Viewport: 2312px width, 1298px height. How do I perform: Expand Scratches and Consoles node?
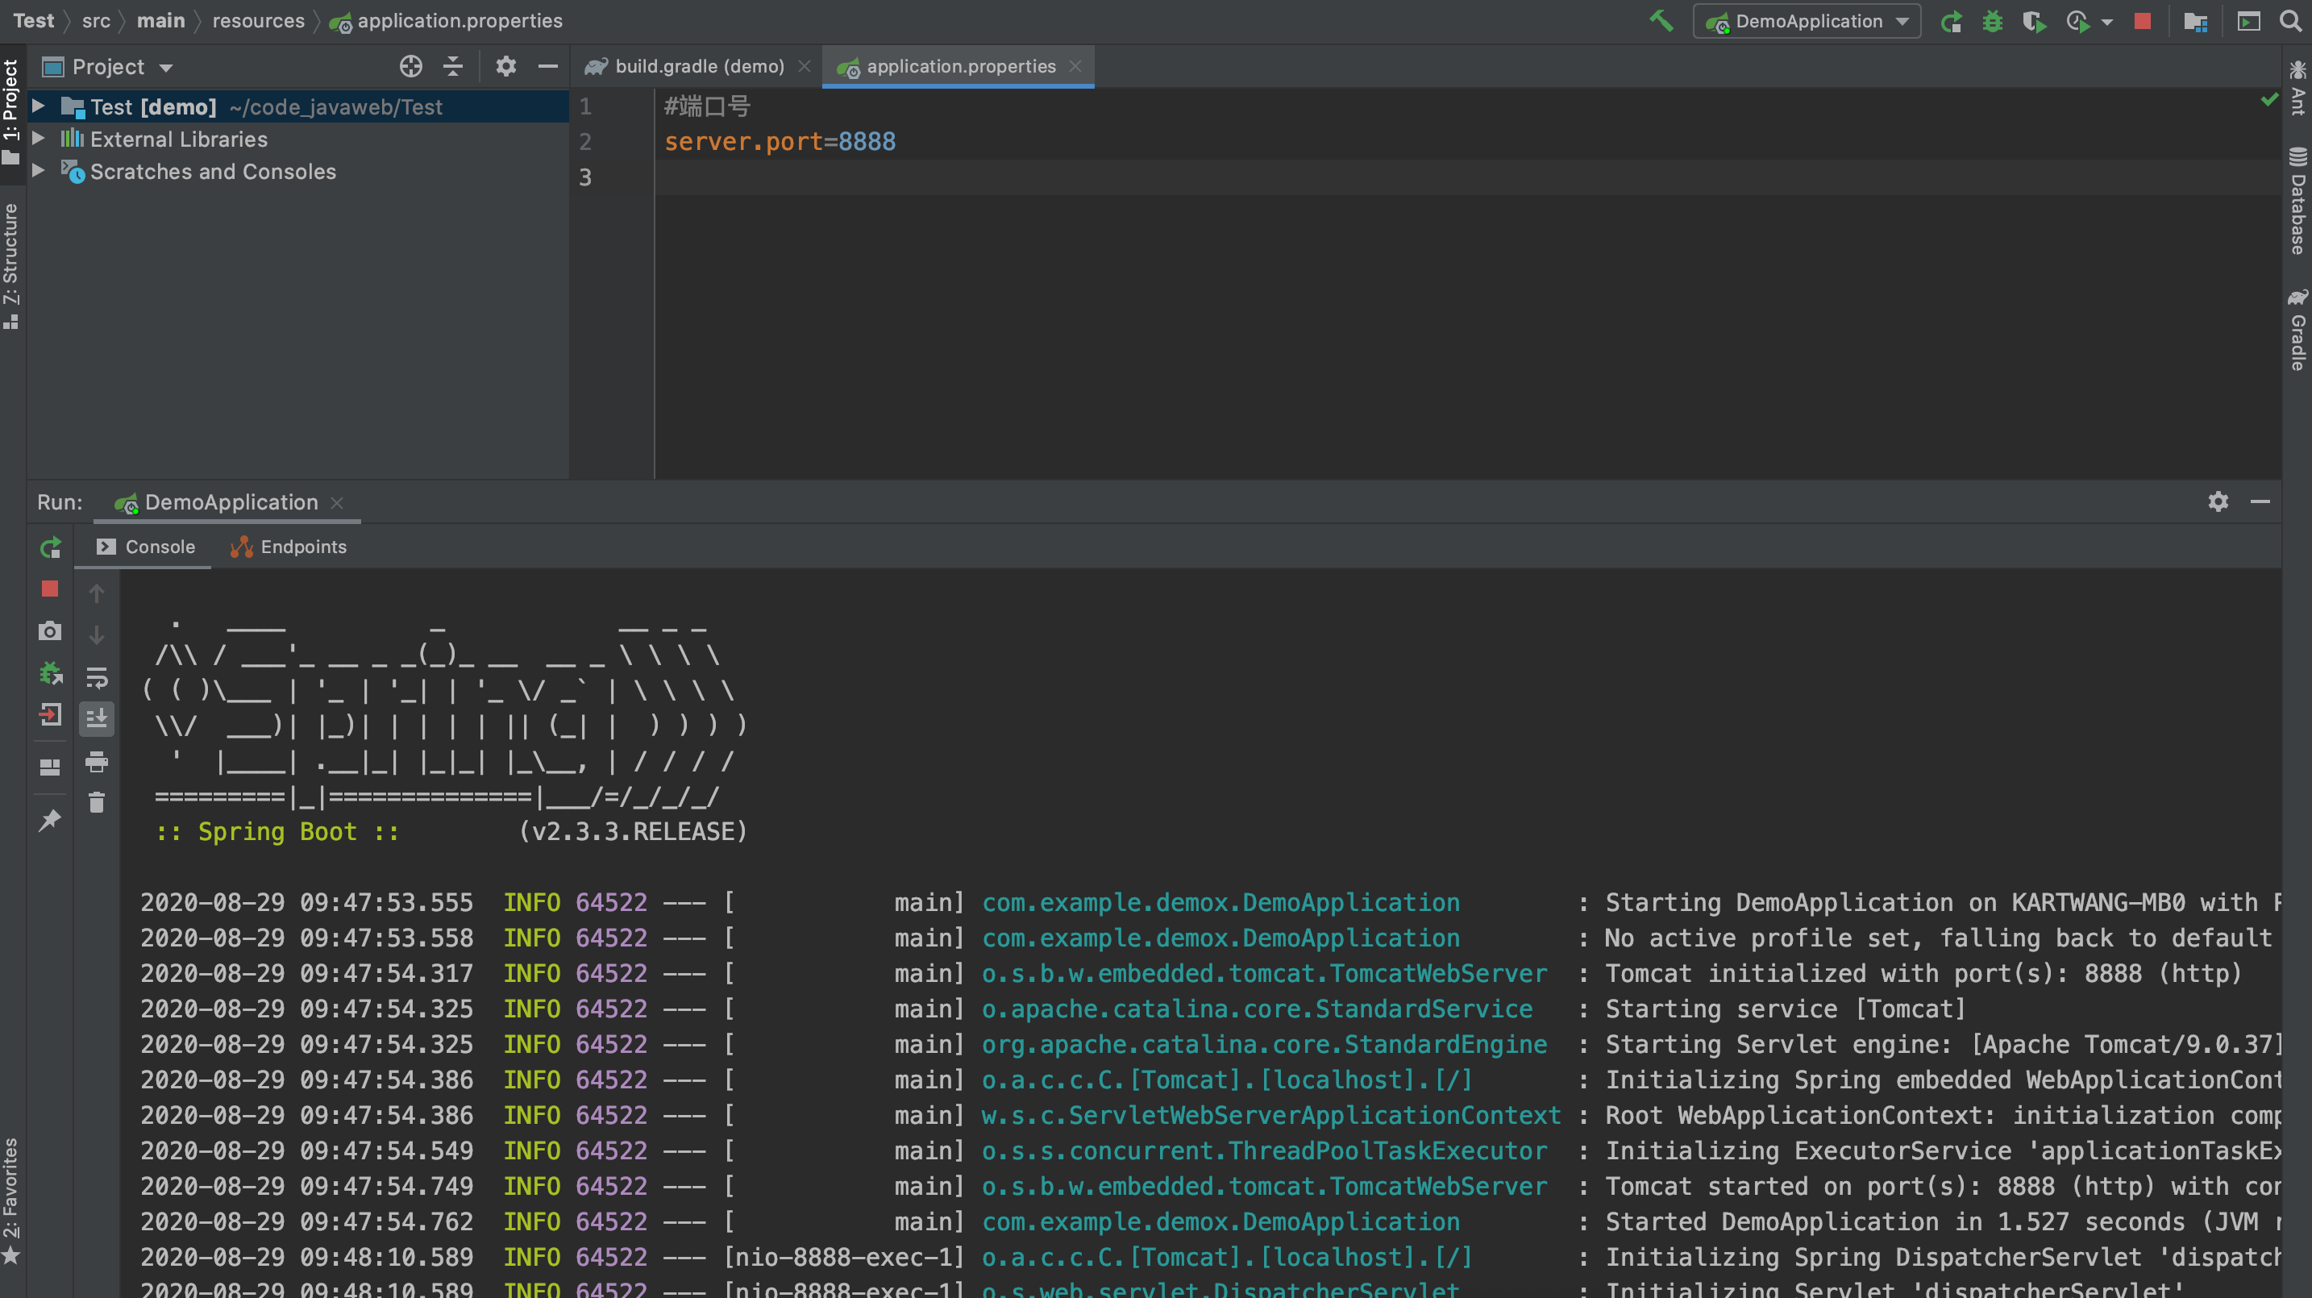coord(39,171)
